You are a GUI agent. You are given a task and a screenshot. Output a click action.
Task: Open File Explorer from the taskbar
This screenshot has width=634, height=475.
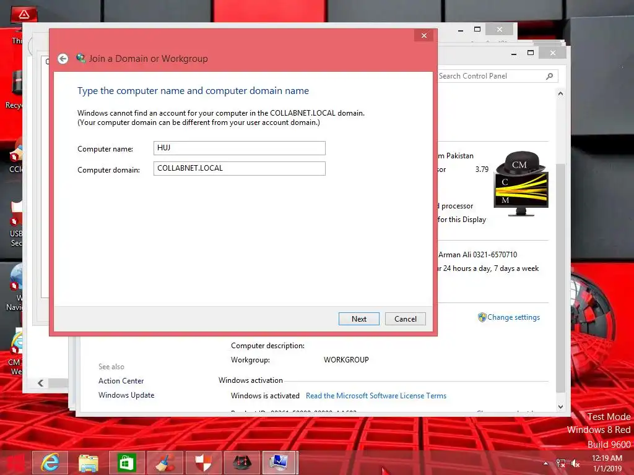89,463
